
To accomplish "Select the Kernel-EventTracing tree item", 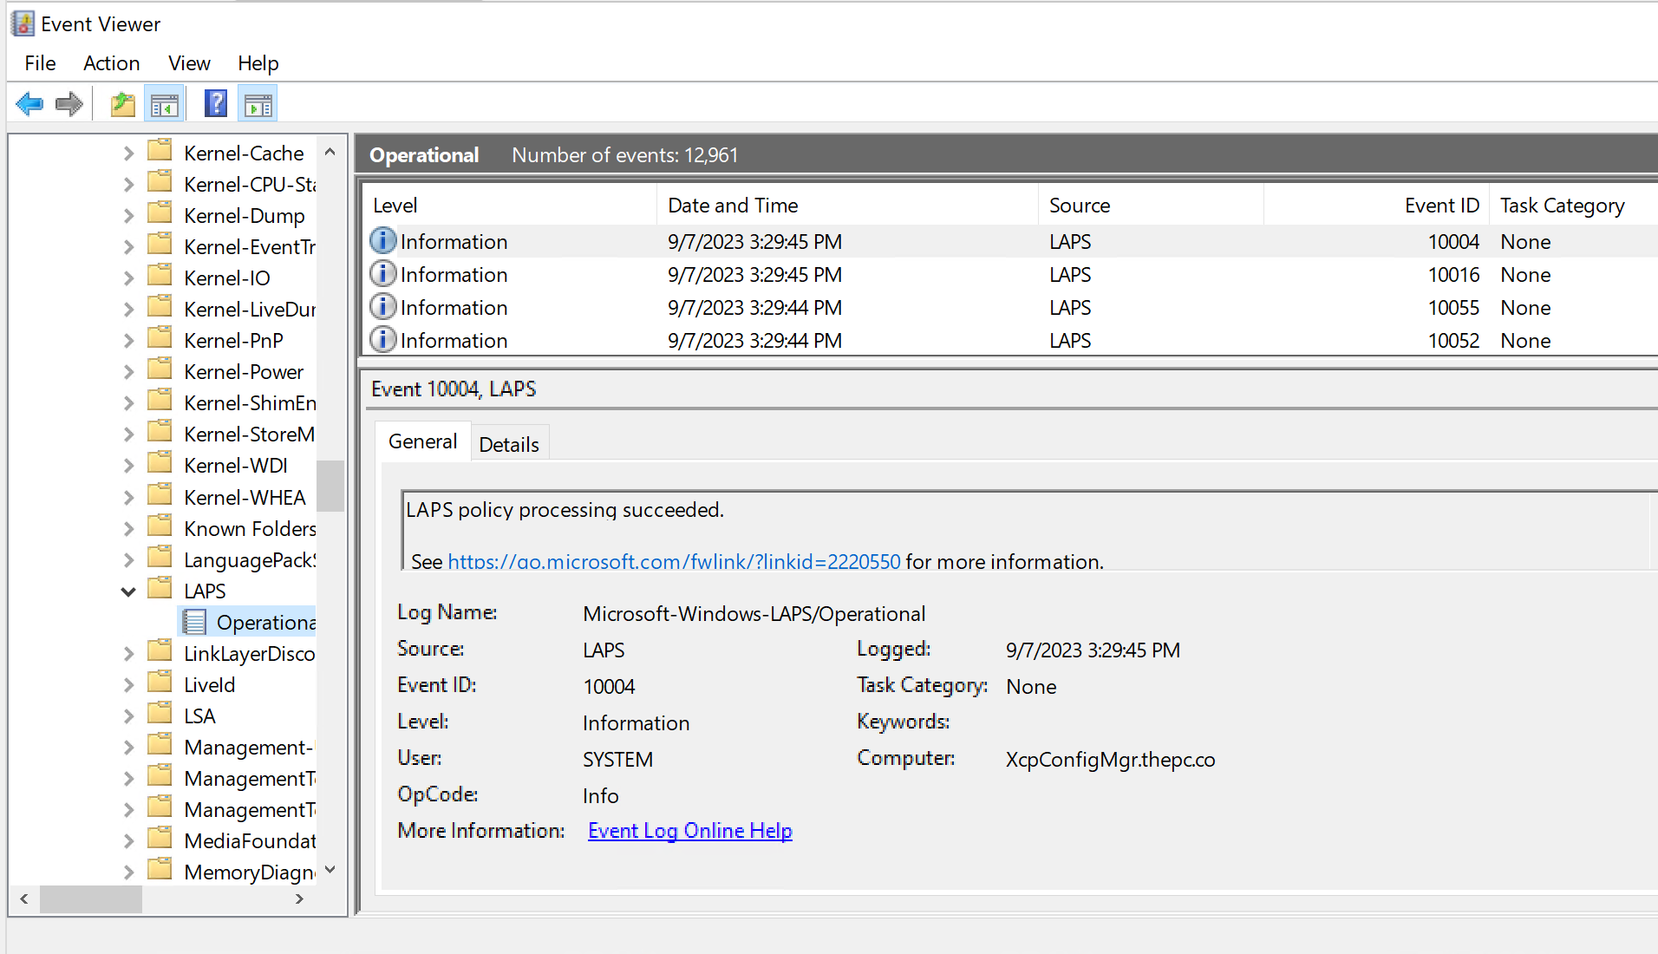I will pyautogui.click(x=250, y=247).
